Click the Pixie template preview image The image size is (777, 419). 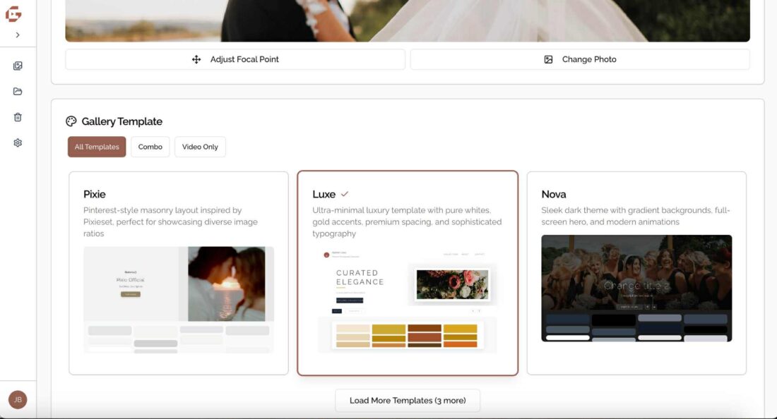click(x=179, y=299)
